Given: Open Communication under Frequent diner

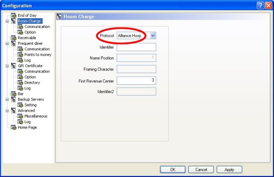Looking at the screenshot, I should click(37, 49).
